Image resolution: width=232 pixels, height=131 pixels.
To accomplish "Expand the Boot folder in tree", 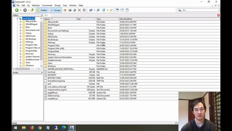I will click(20, 27).
